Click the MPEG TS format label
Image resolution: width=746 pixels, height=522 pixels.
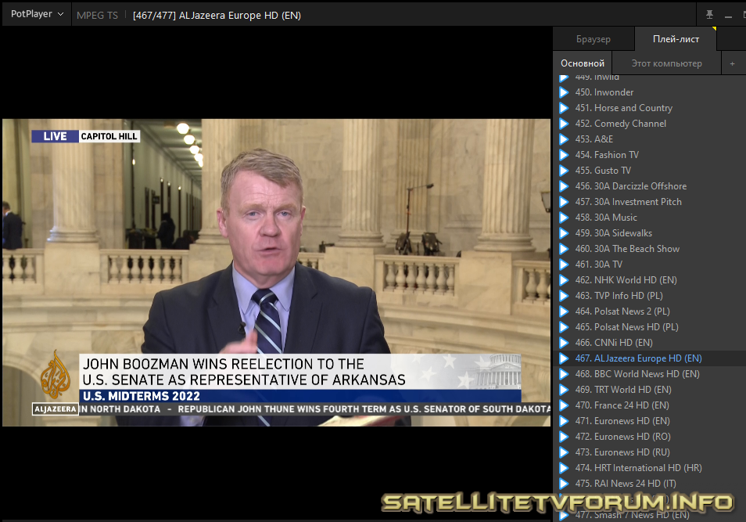[97, 15]
